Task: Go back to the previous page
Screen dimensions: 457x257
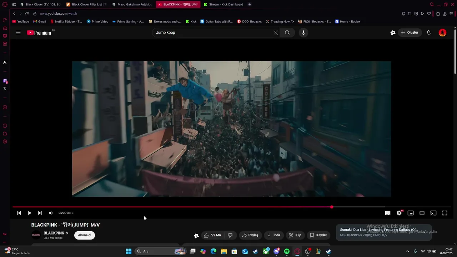Action: 14,14
